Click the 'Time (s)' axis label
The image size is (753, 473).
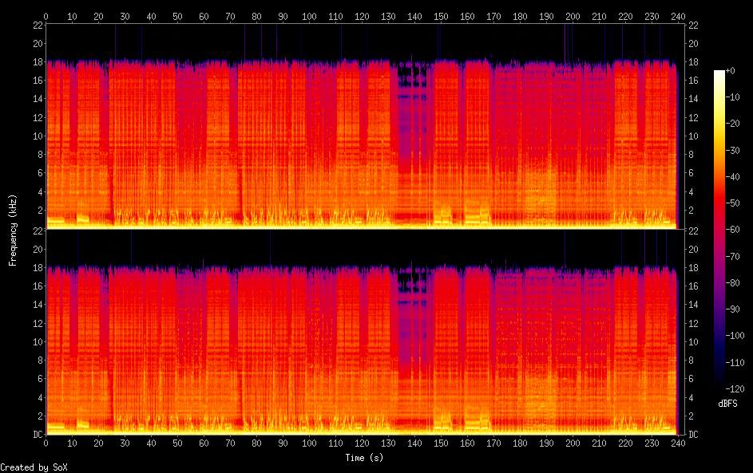tap(364, 458)
